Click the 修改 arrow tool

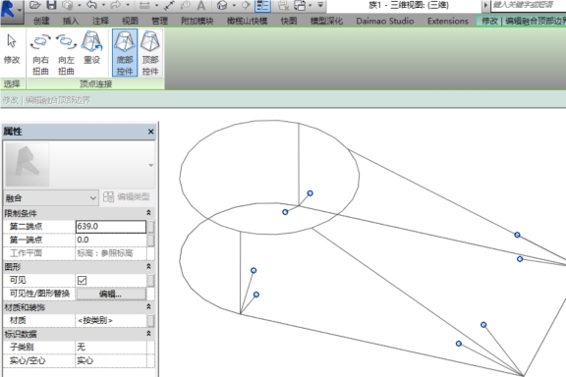(12, 50)
